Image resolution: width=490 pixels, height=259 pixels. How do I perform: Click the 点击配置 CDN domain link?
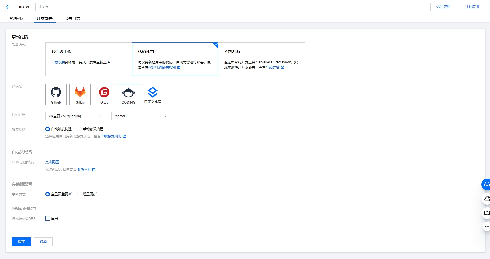pos(52,162)
